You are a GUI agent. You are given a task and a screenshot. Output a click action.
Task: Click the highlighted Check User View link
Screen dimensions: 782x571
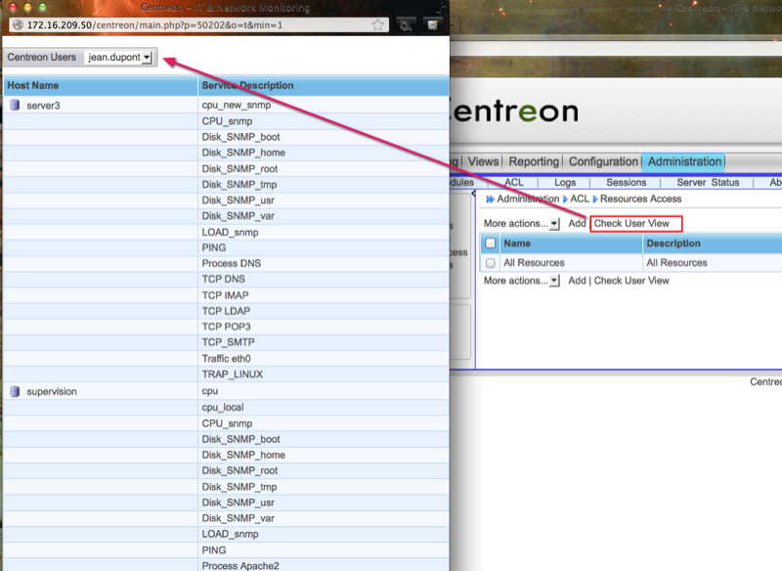[x=632, y=224]
